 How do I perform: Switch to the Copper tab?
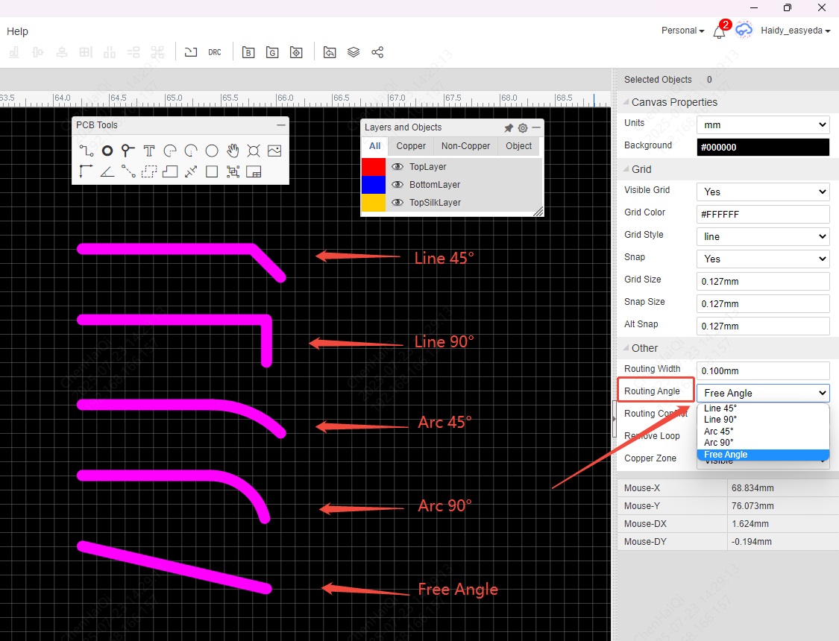411,146
